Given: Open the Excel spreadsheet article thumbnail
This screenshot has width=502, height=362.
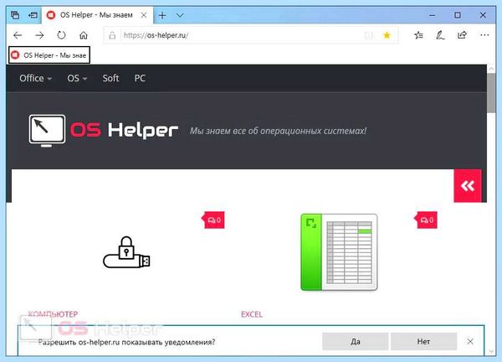Looking at the screenshot, I should [339, 252].
